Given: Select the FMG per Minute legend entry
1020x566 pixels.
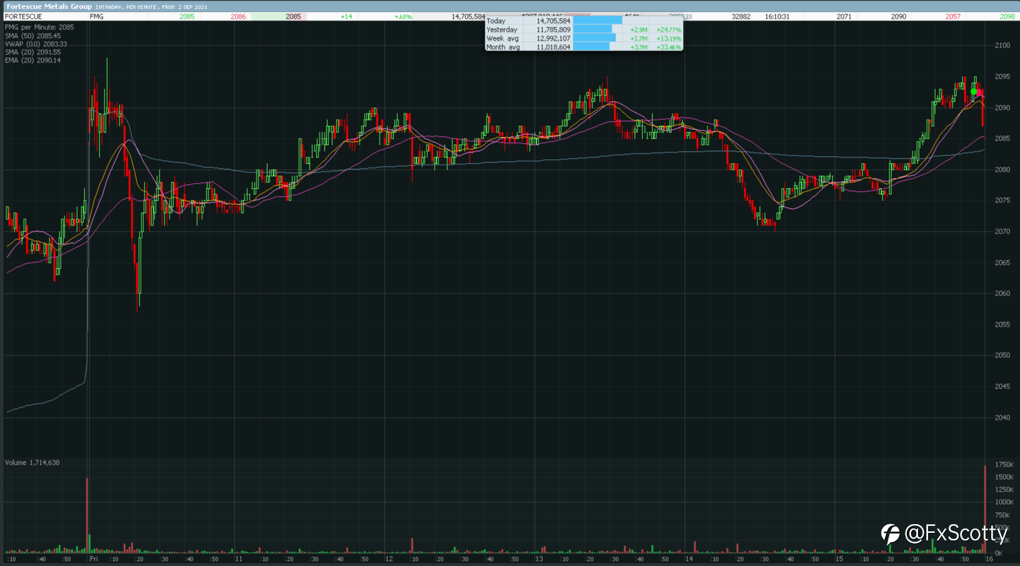Looking at the screenshot, I should point(39,27).
